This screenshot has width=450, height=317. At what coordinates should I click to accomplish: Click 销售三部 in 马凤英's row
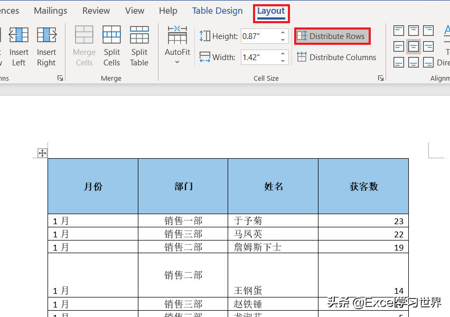[183, 234]
